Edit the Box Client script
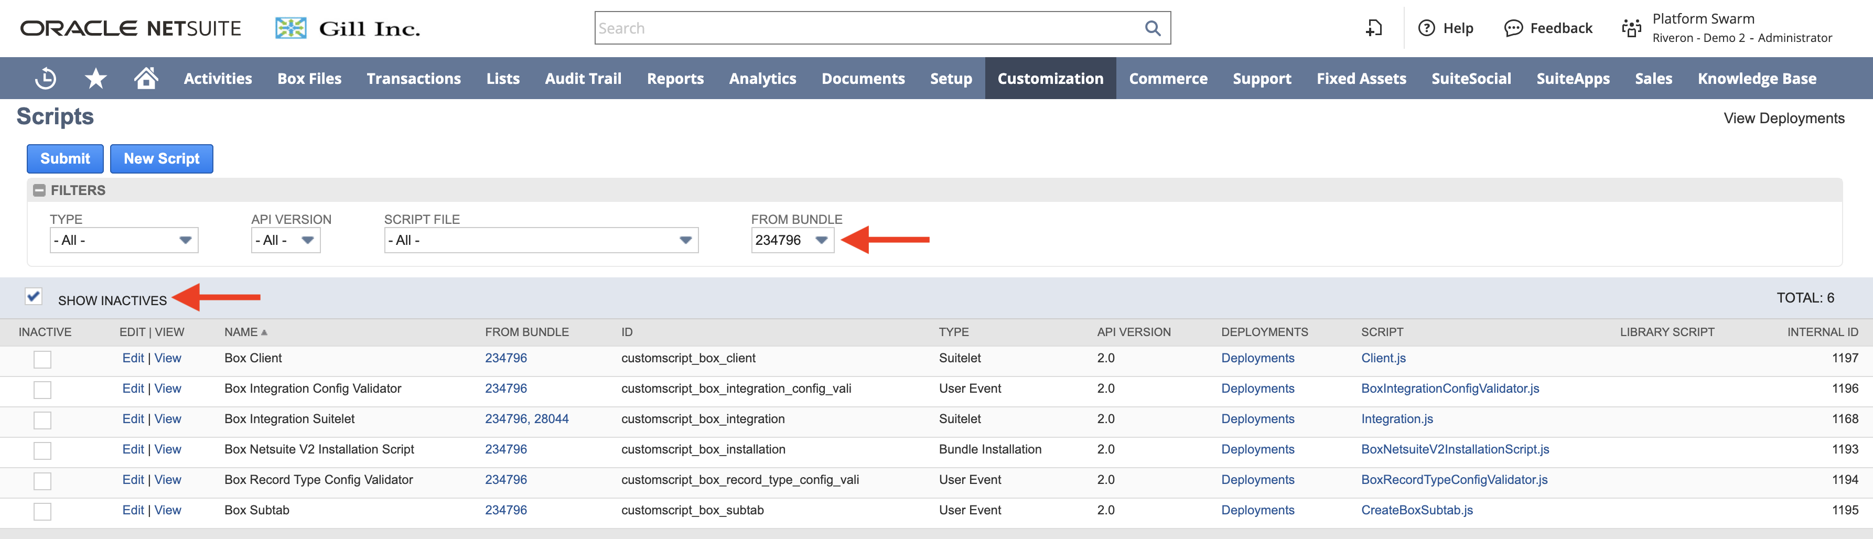The width and height of the screenshot is (1873, 539). pyautogui.click(x=133, y=359)
